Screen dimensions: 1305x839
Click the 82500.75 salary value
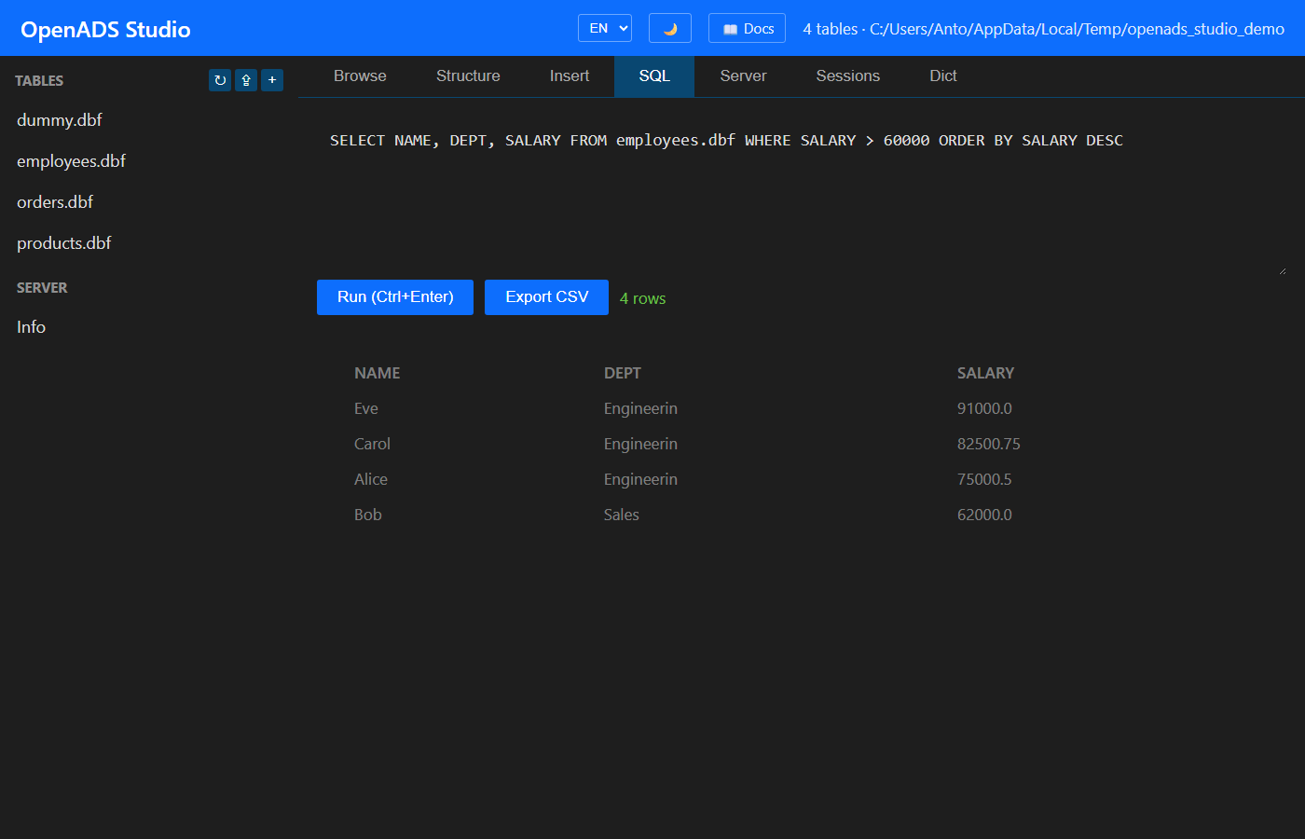989,444
